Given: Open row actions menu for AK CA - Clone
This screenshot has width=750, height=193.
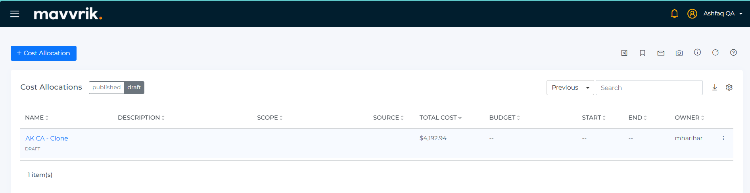Looking at the screenshot, I should point(723,138).
